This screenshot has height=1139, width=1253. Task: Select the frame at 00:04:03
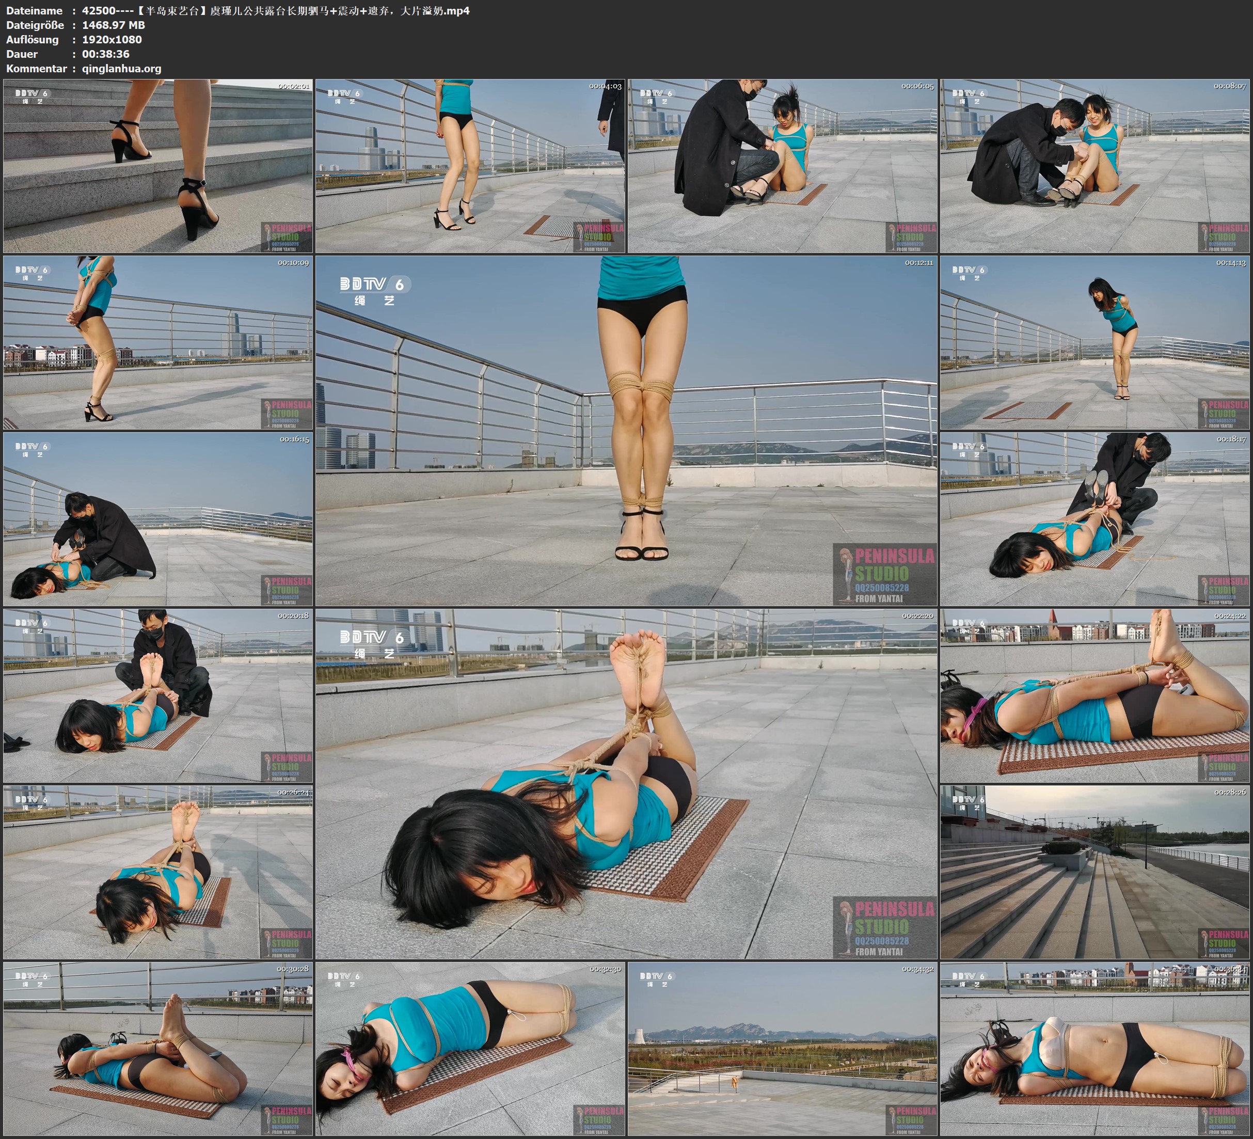(x=470, y=166)
